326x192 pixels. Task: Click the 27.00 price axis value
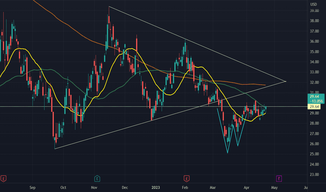[314, 134]
